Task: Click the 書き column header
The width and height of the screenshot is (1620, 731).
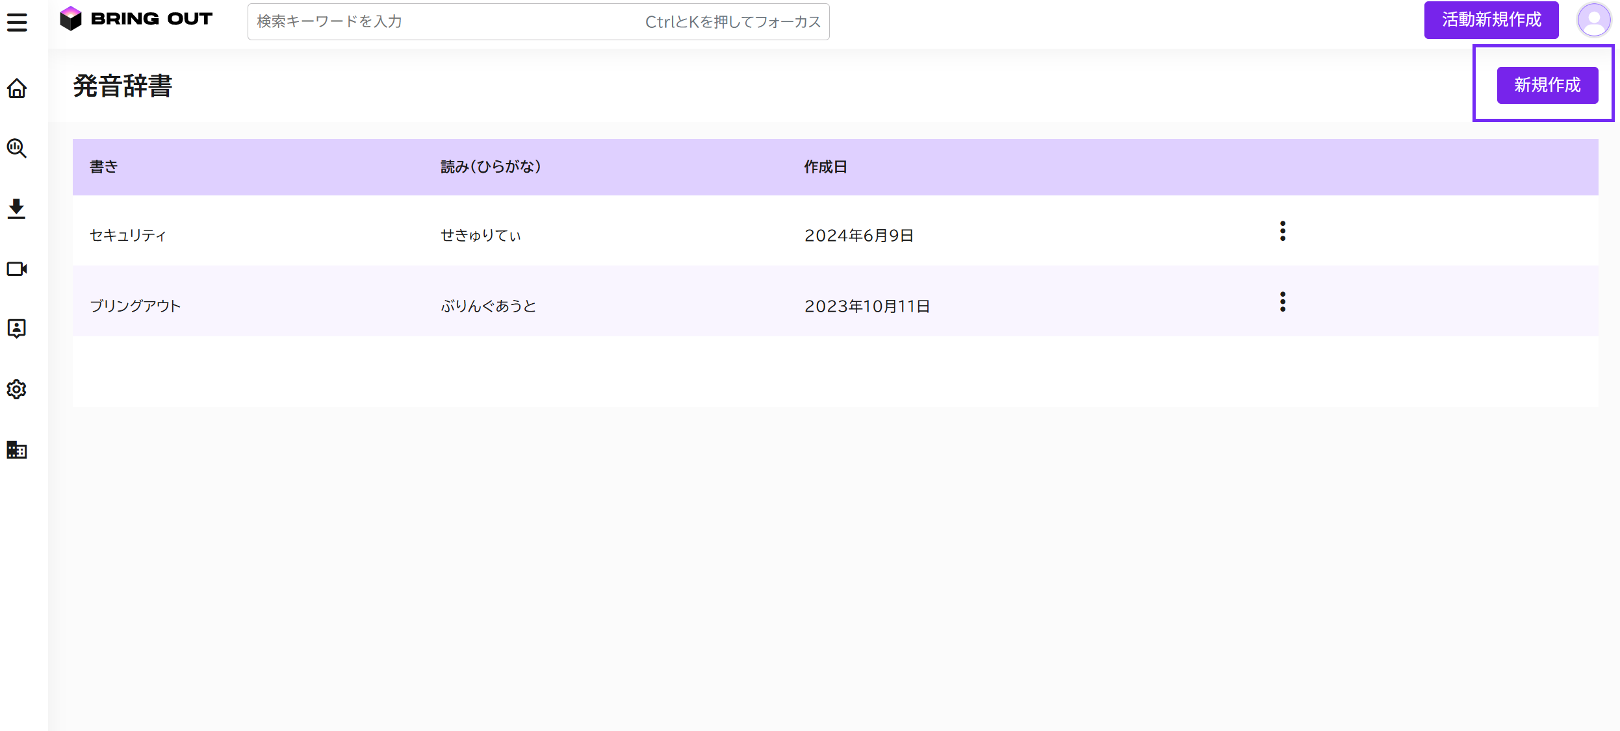Action: (x=104, y=167)
